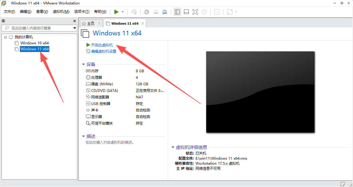This screenshot has width=353, height=187.
Task: Click the config file path E:\win11\Windows 11 x64.vmx
Action: (221, 158)
